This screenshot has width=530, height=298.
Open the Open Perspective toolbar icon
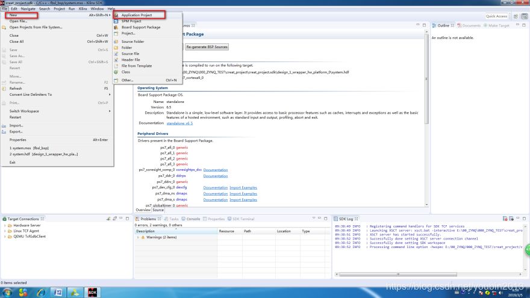516,16
